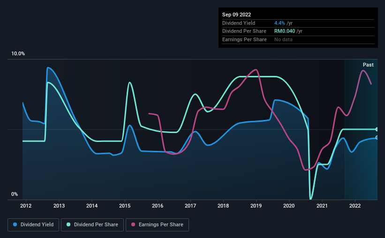Click the teal dot in Dividend Per Share legend
The width and height of the screenshot is (385, 238).
68,224
